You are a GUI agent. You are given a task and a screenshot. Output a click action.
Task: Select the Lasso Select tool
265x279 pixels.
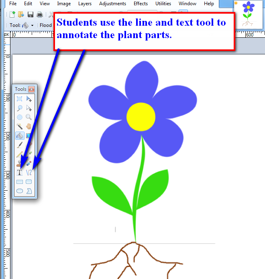point(20,108)
